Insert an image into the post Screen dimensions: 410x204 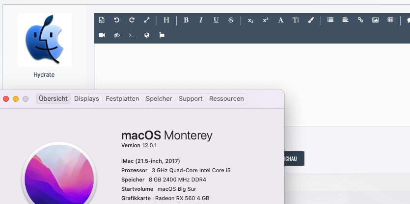[375, 20]
